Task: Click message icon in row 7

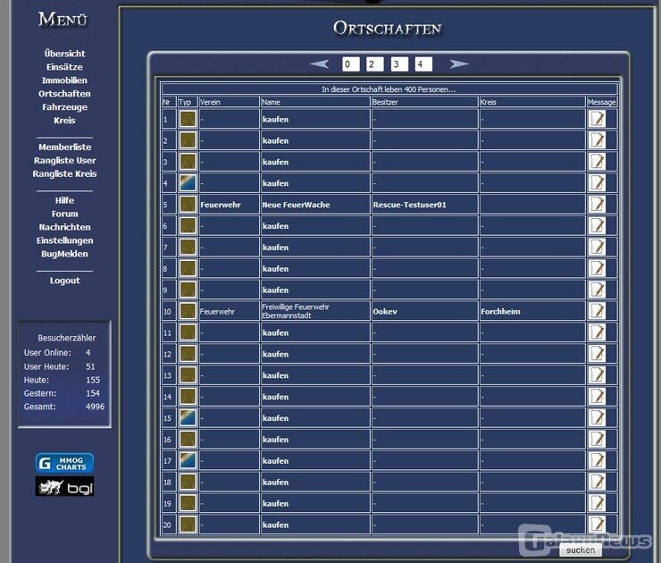Action: (597, 248)
